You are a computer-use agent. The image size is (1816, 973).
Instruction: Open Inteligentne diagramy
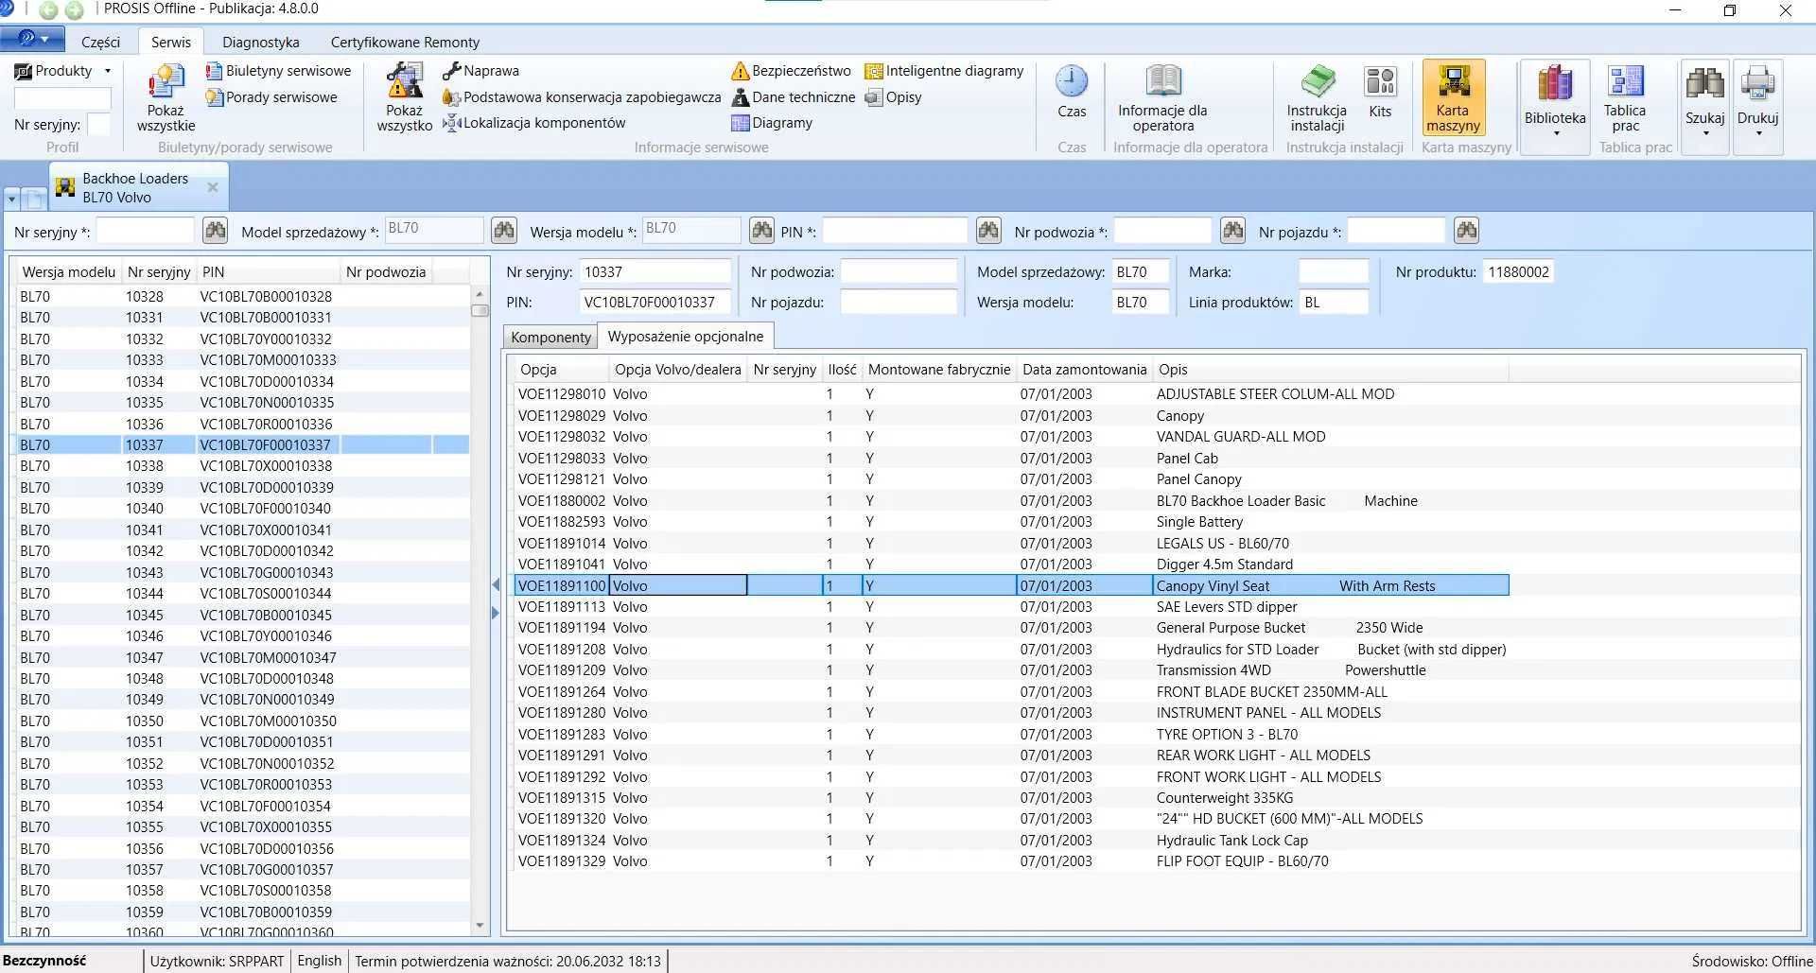point(945,71)
